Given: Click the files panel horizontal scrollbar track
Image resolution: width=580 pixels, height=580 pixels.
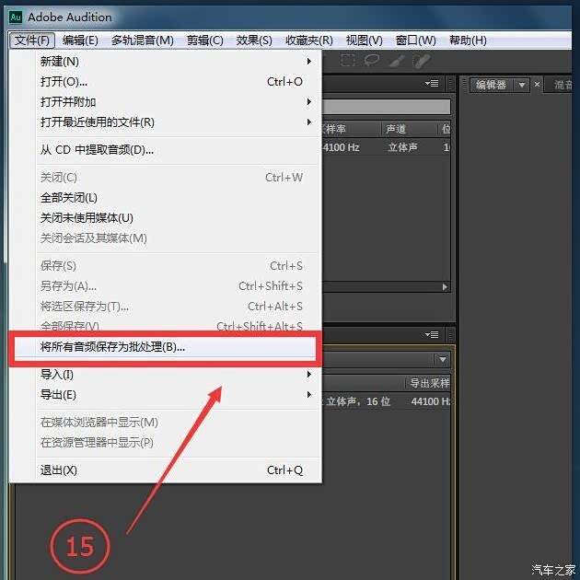Looking at the screenshot, I should (x=381, y=286).
